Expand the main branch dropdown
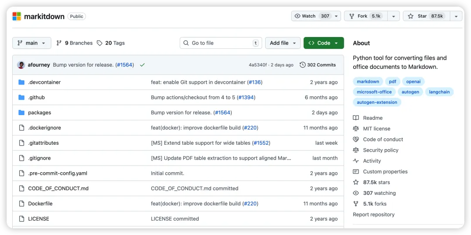 [x=31, y=43]
